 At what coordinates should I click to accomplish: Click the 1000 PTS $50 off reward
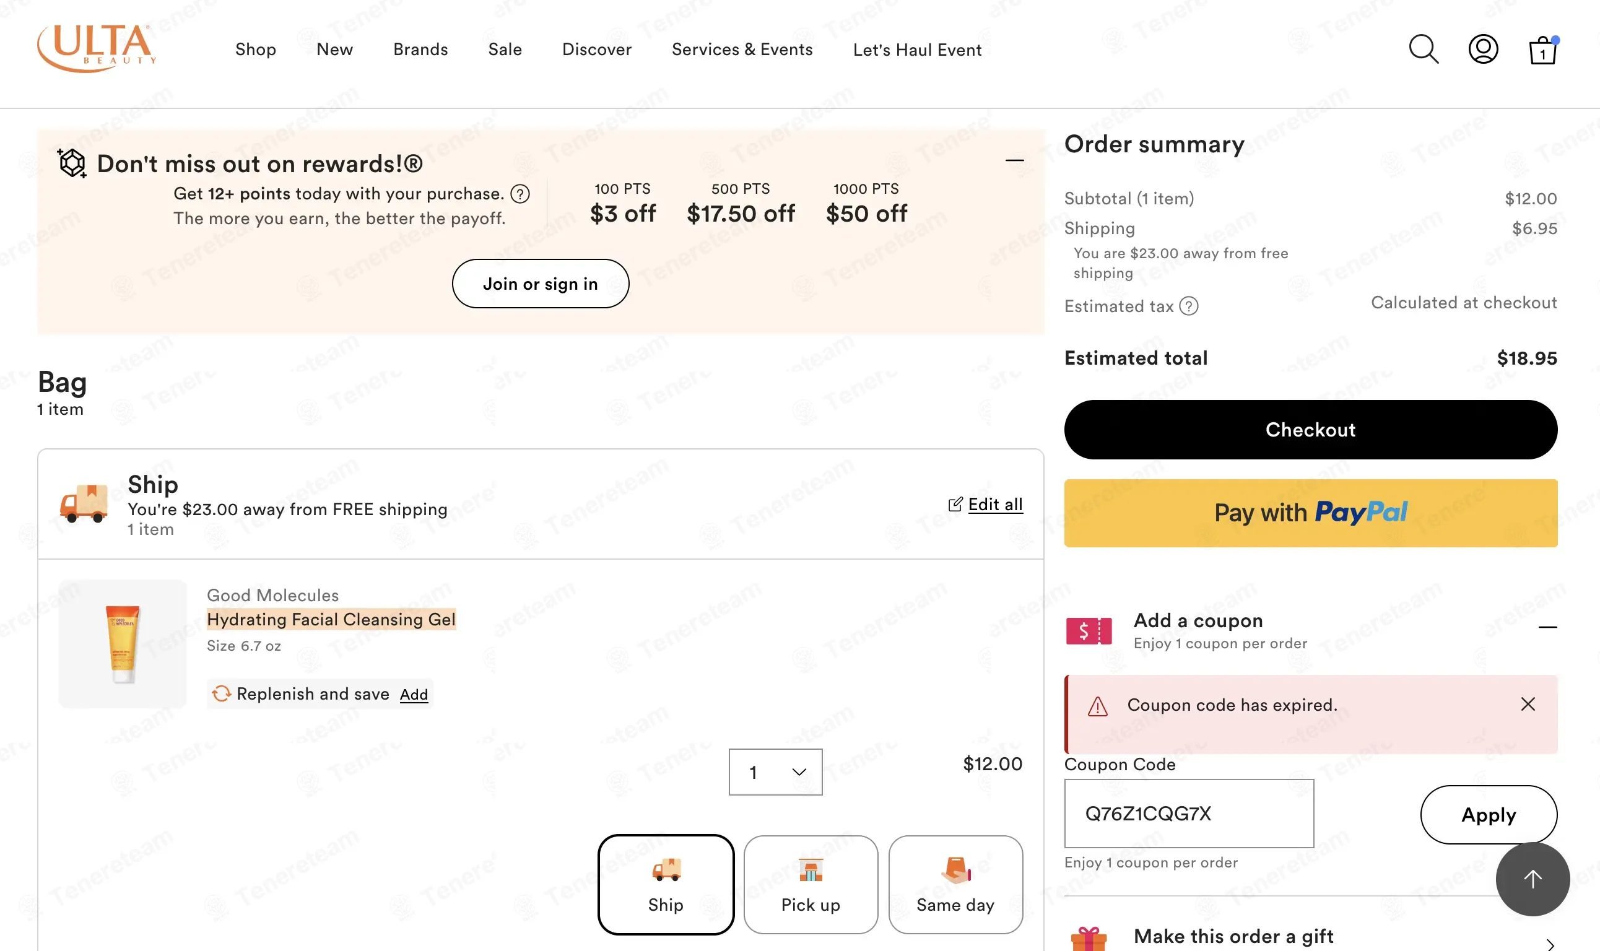point(866,204)
